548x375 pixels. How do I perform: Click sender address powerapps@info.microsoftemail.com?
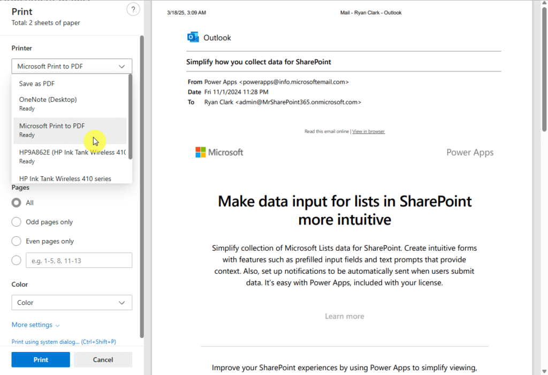[x=294, y=82]
